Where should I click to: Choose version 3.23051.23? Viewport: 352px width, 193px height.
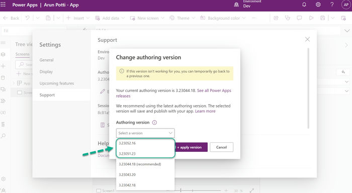coord(145,153)
